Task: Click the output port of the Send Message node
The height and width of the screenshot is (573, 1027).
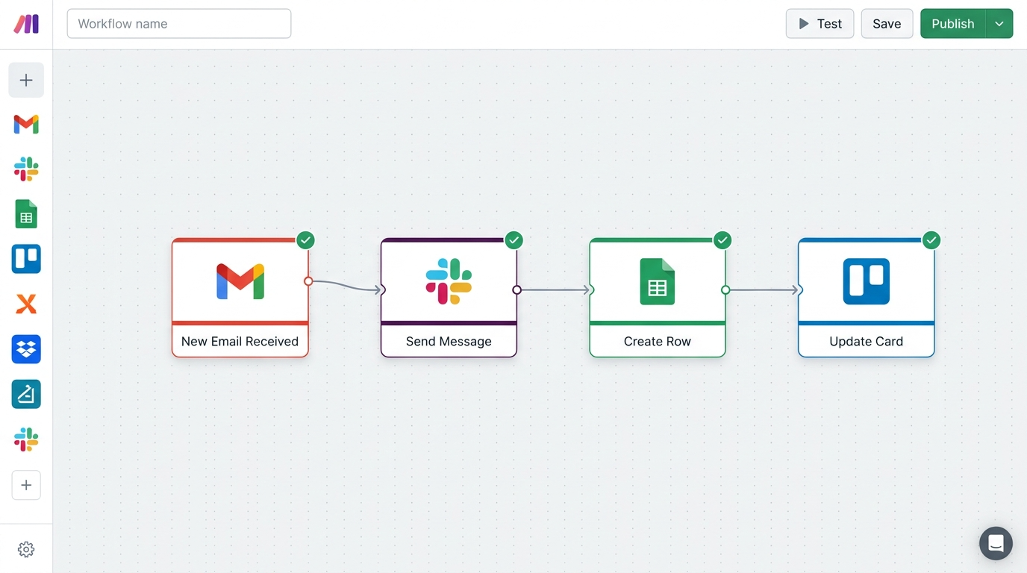Action: 516,289
